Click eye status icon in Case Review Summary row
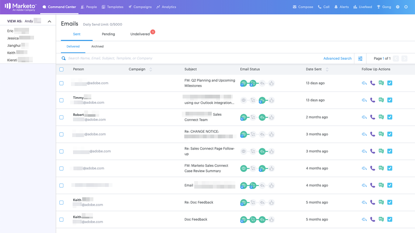Image resolution: width=415 pixels, height=233 pixels. pos(244,168)
